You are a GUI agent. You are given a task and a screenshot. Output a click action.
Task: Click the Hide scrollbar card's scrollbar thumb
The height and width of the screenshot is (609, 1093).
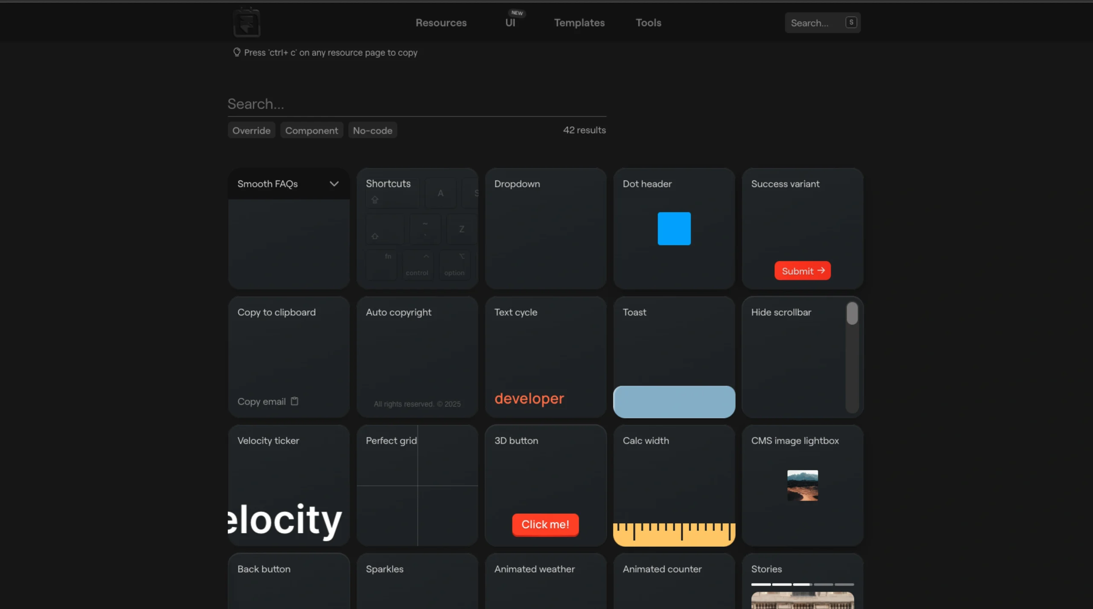point(852,313)
